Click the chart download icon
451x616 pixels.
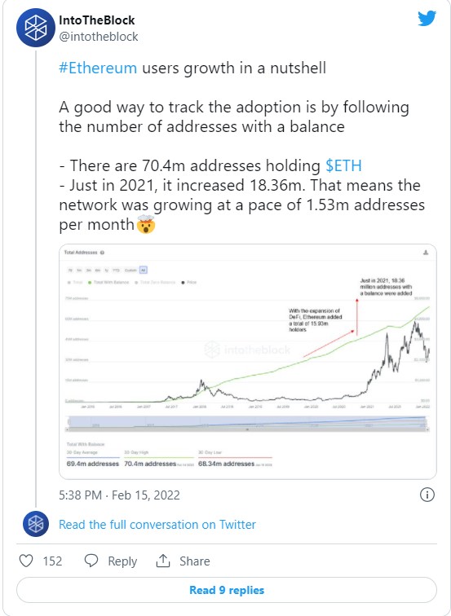tap(426, 253)
